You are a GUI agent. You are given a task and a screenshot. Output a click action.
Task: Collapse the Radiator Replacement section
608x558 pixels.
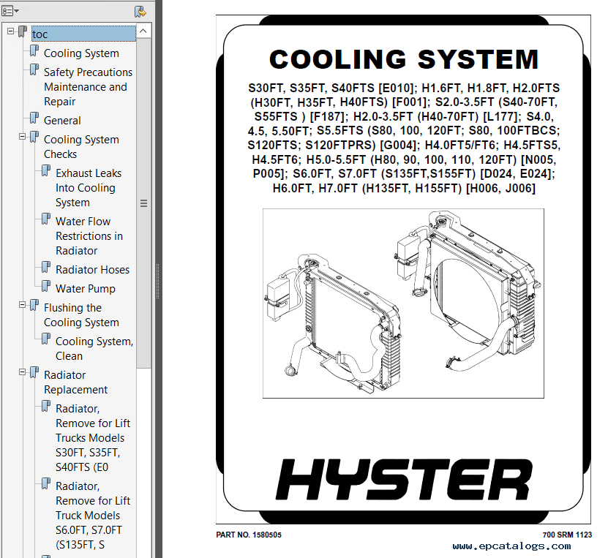22,372
